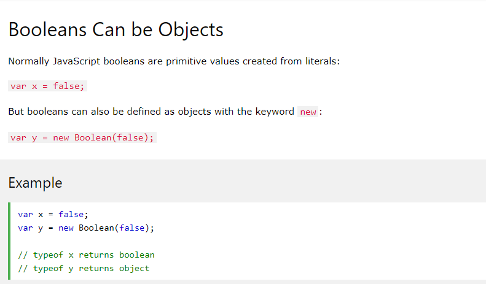
Task: Click the word 'Boolean' in the example code block
Action: [x=96, y=228]
